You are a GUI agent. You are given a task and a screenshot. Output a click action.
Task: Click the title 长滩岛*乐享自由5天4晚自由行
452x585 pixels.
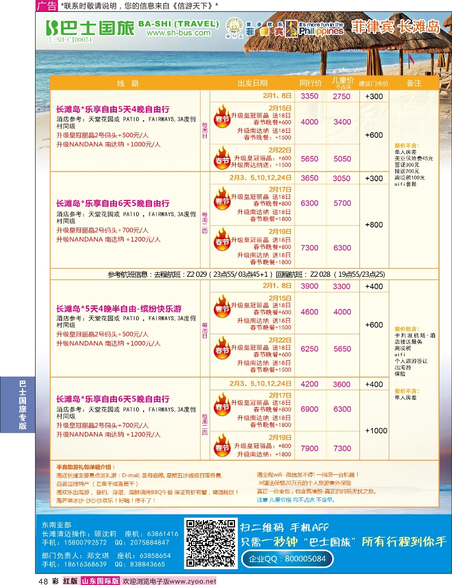(113, 110)
